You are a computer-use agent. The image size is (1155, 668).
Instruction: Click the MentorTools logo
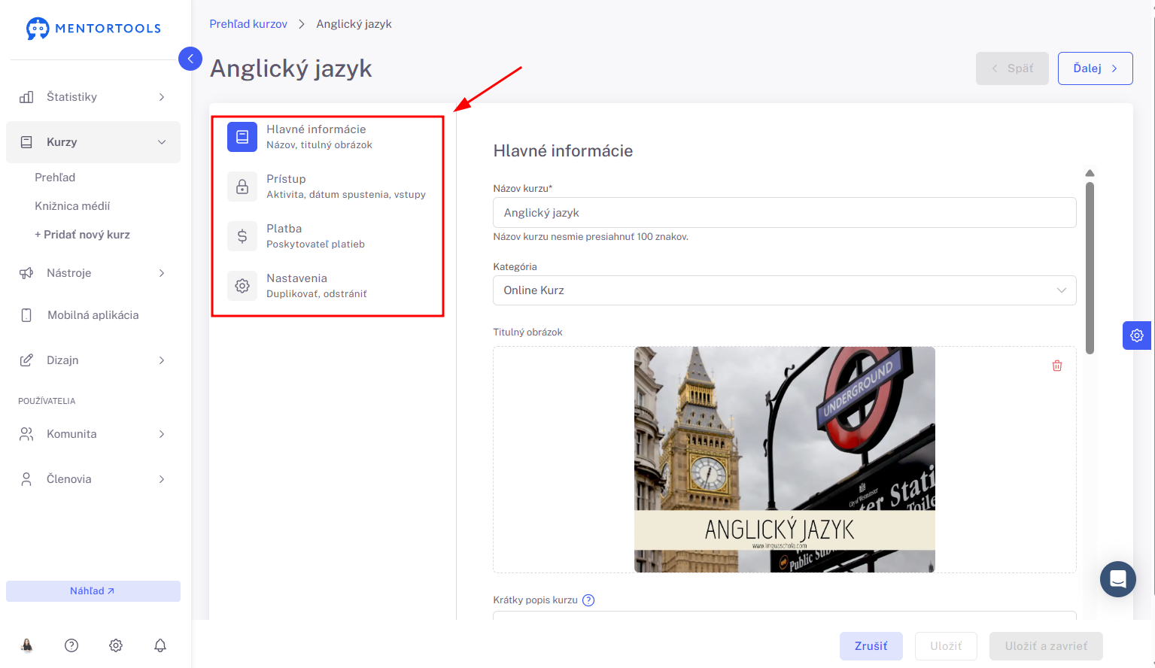pyautogui.click(x=93, y=29)
